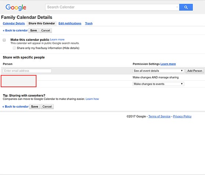The height and width of the screenshot is (175, 205).
Task: Click Make changes AND manage sharing text
Action: coord(156,78)
